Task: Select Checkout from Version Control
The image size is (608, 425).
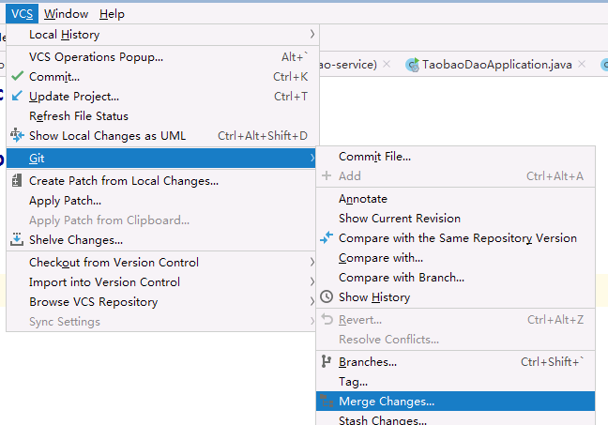Action: tap(161, 262)
